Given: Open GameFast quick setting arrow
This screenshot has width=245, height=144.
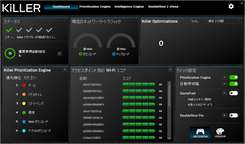Looking at the screenshot, I should pyautogui.click(x=224, y=93).
